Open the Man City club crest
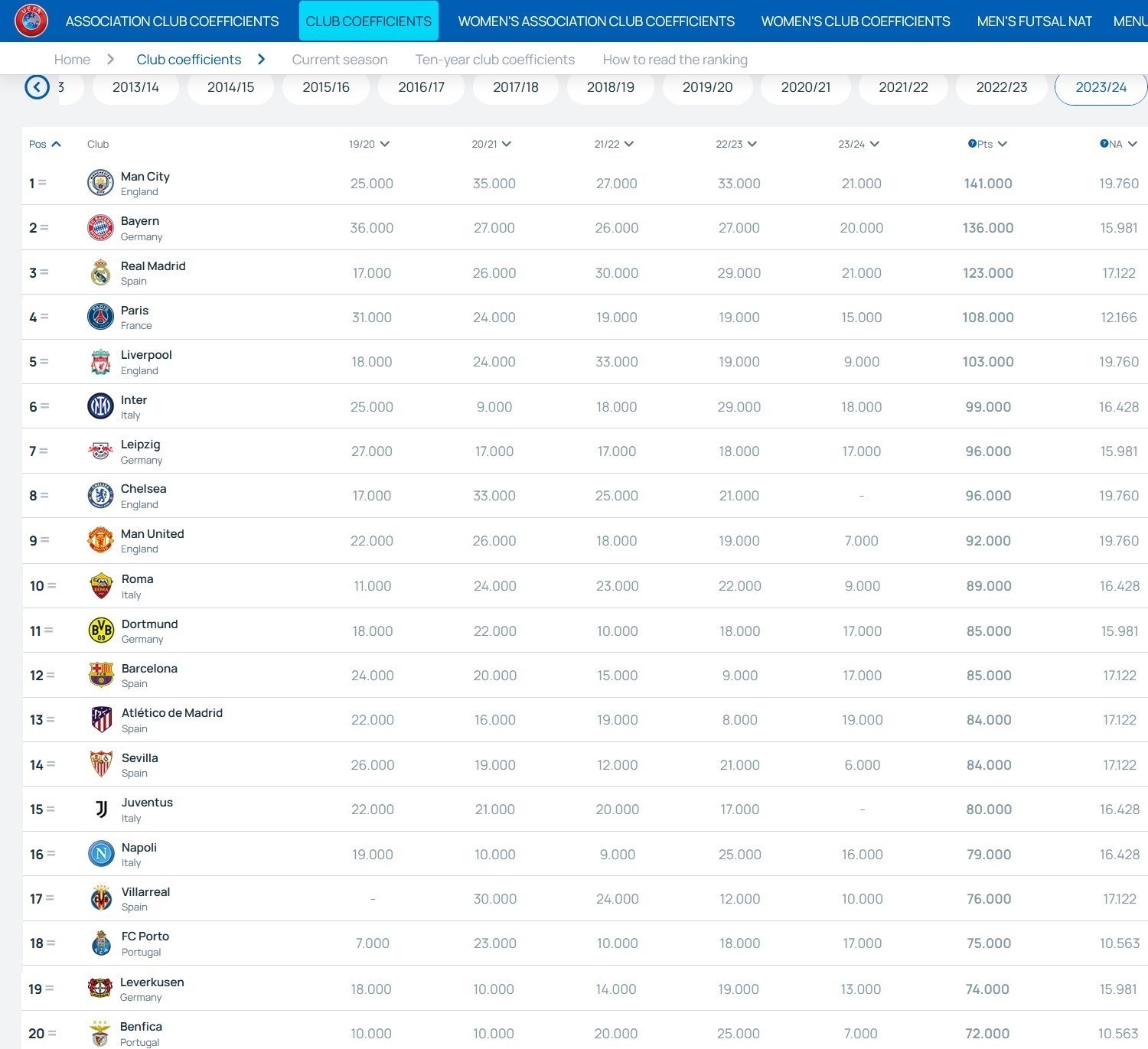Image resolution: width=1148 pixels, height=1049 pixels. click(x=100, y=183)
